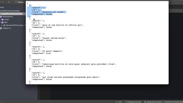
Task: Expand the Microsoft.NETCore.App tree node arrow
Action: (2, 25)
